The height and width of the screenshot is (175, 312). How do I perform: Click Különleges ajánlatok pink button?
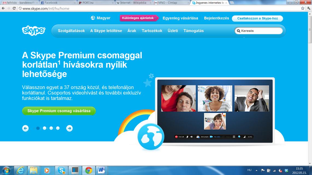tap(139, 18)
